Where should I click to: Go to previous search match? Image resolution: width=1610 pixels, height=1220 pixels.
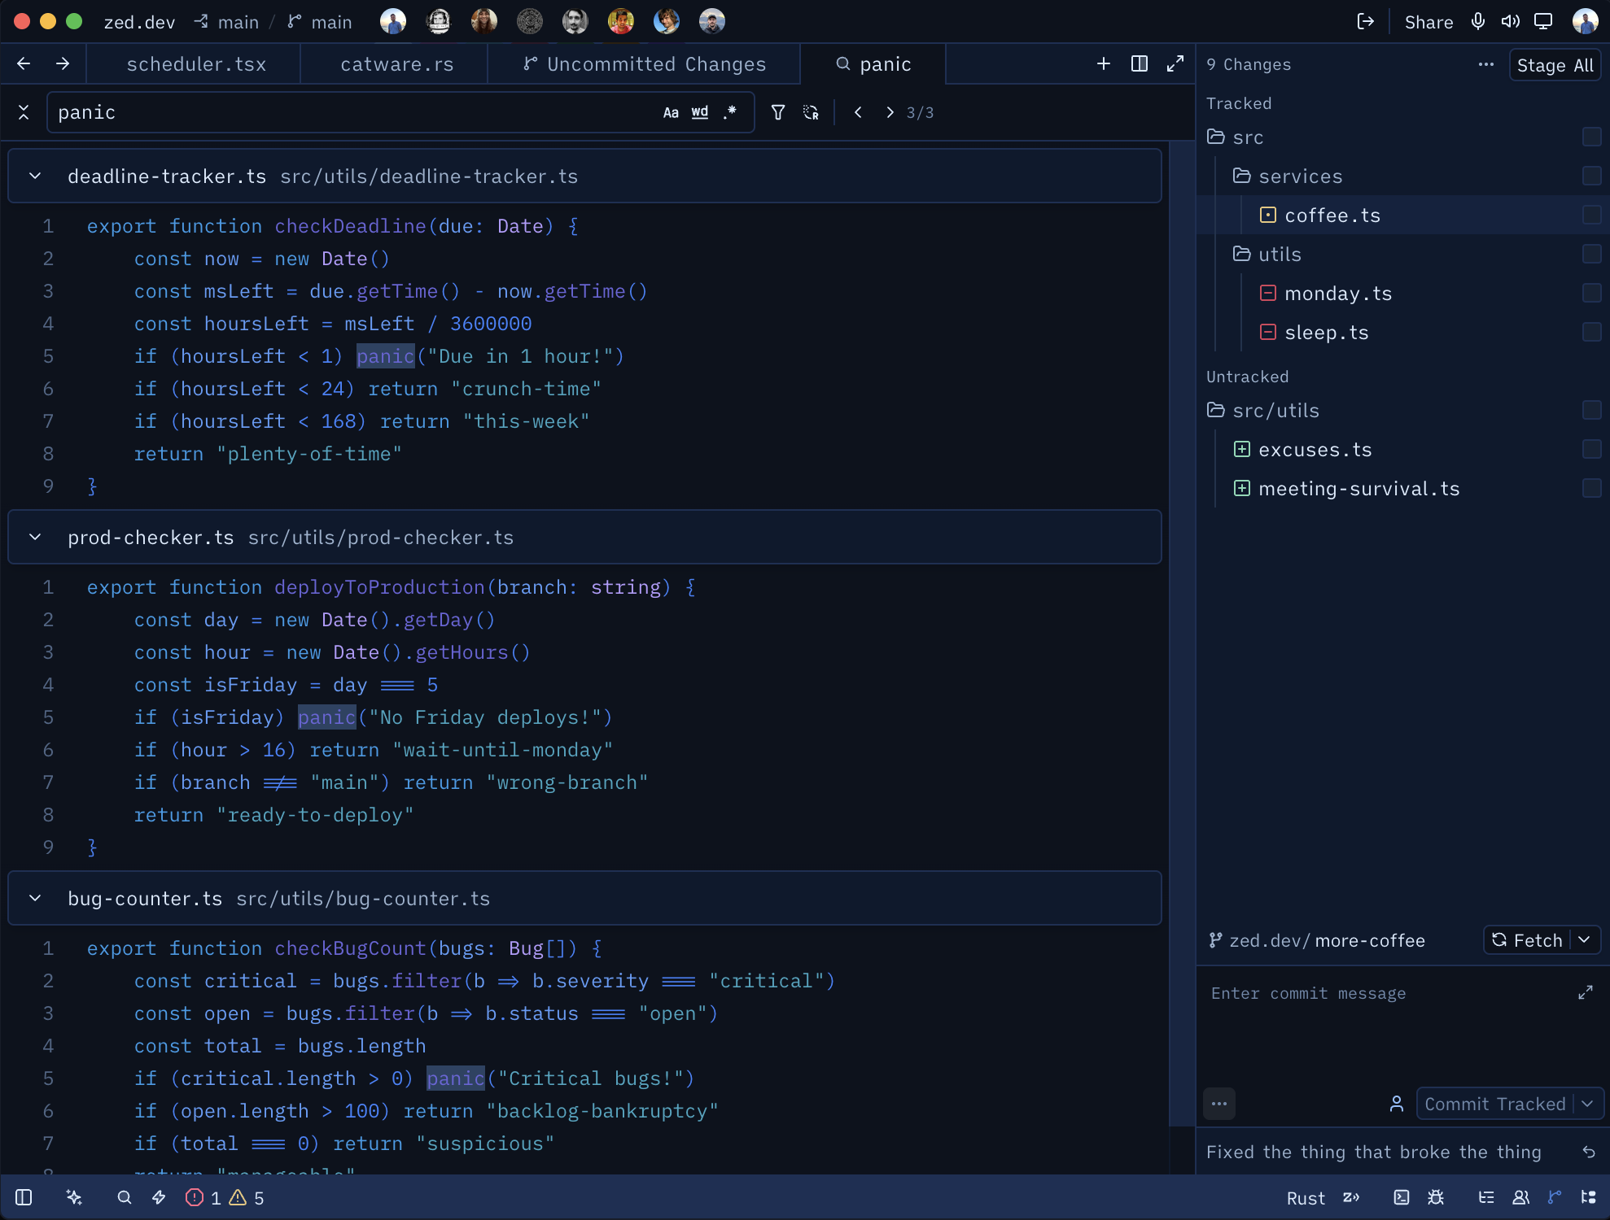pos(858,112)
